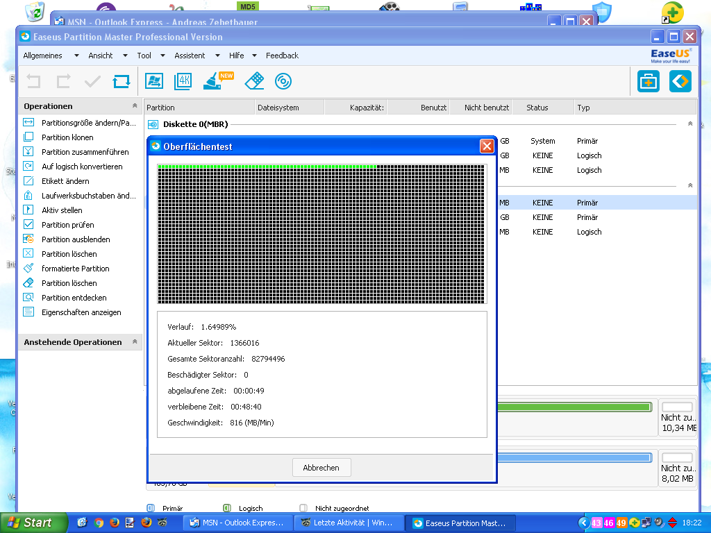
Task: Click the Allgemeines dropdown arrow
Action: (76, 56)
